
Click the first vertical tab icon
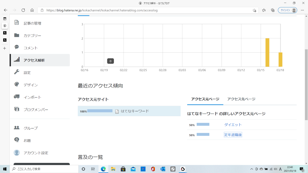tap(5, 19)
